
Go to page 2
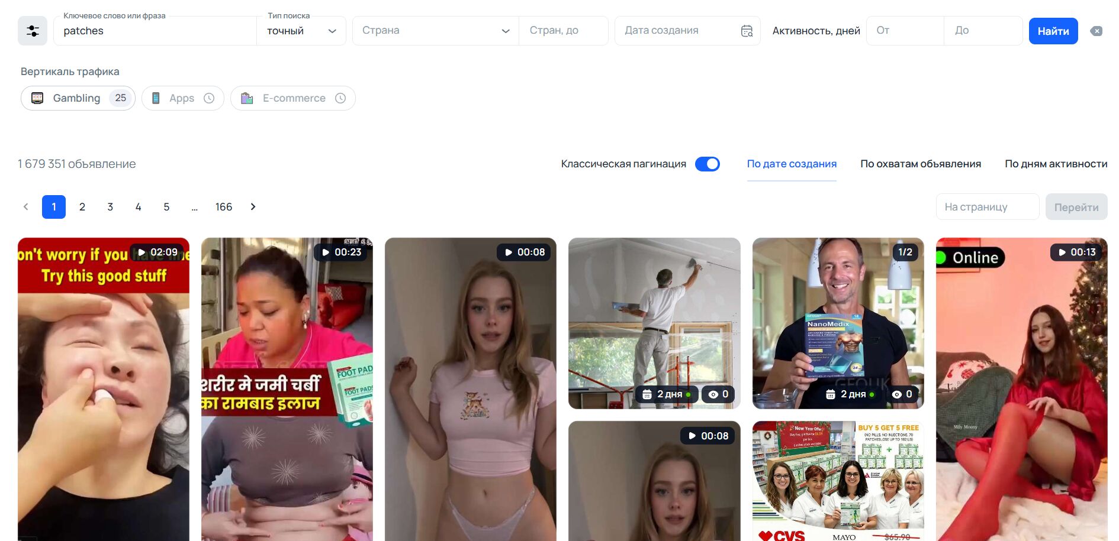(82, 207)
